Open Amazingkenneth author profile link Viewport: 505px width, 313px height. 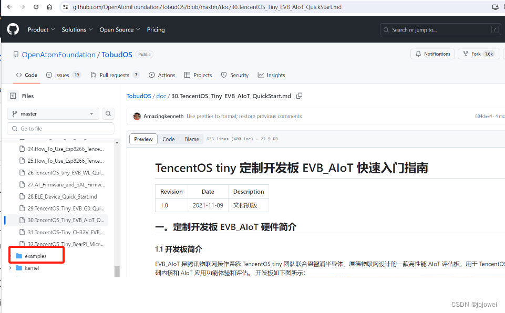(x=163, y=116)
